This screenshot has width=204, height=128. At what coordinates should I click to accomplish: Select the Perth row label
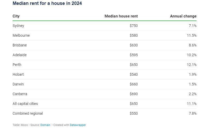[17, 65]
